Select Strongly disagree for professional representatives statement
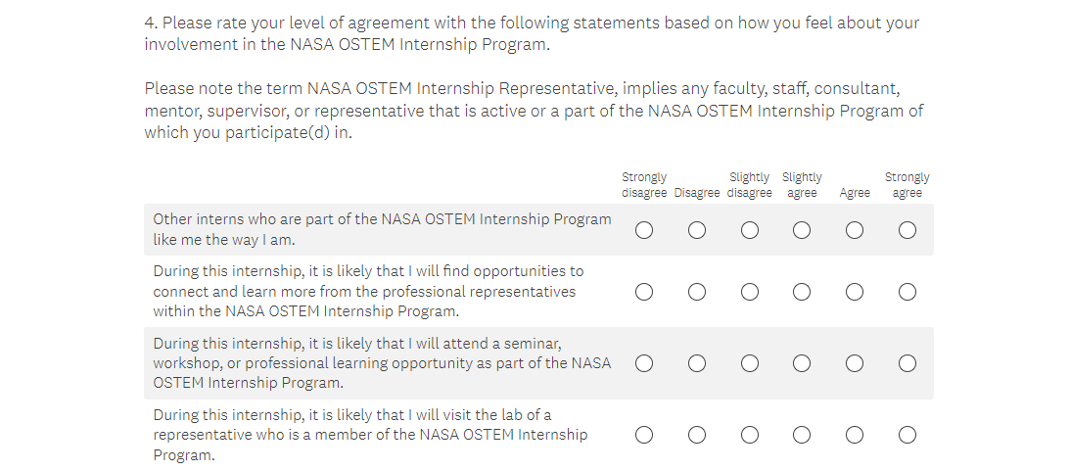Viewport: 1070px width, 471px height. [644, 292]
